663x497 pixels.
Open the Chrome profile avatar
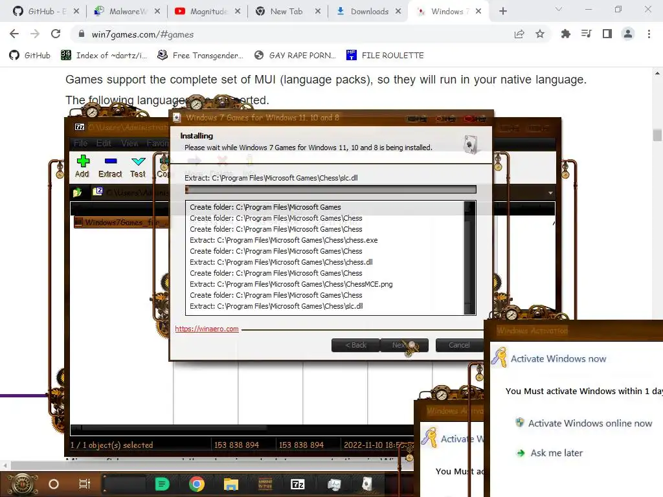coord(628,34)
